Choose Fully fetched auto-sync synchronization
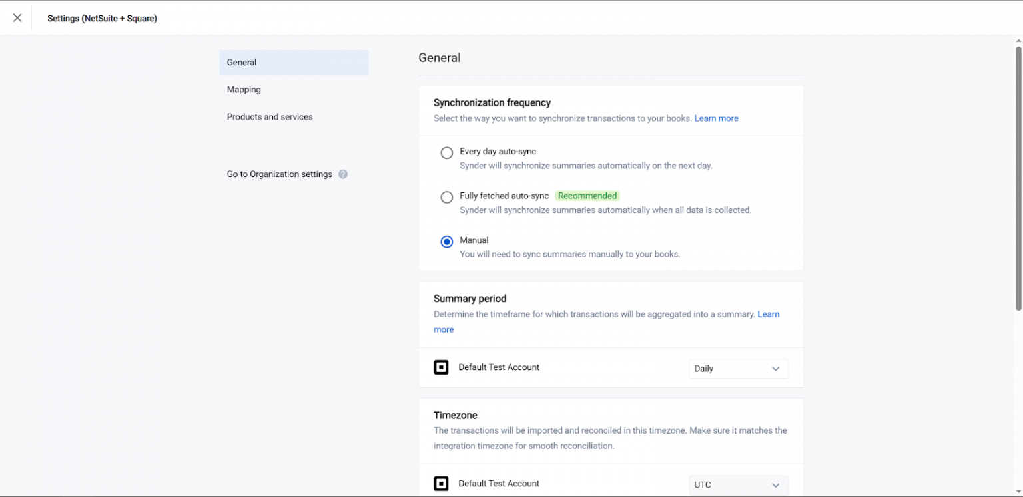The width and height of the screenshot is (1023, 497). pos(446,197)
